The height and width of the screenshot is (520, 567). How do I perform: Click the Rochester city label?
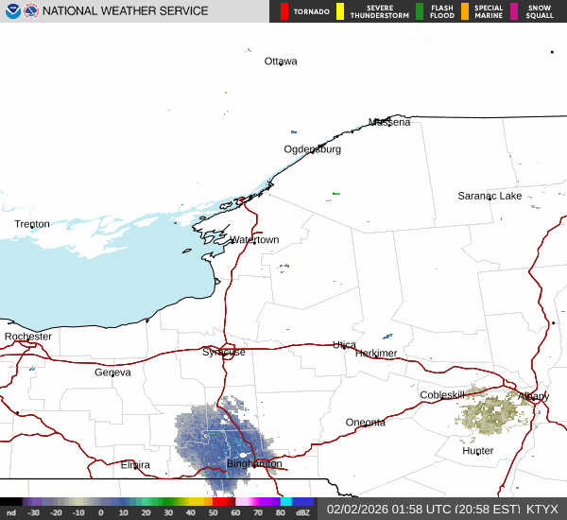click(28, 337)
